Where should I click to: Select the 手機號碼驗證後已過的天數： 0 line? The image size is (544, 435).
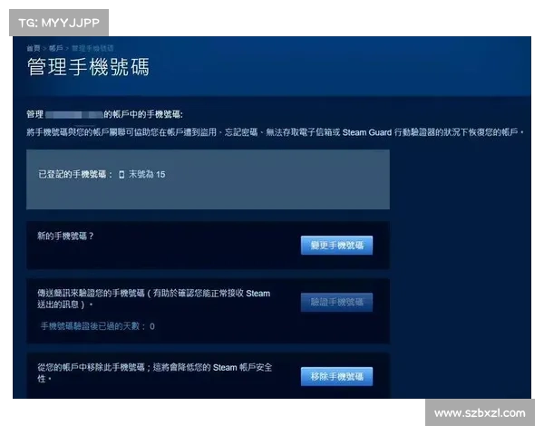[98, 326]
